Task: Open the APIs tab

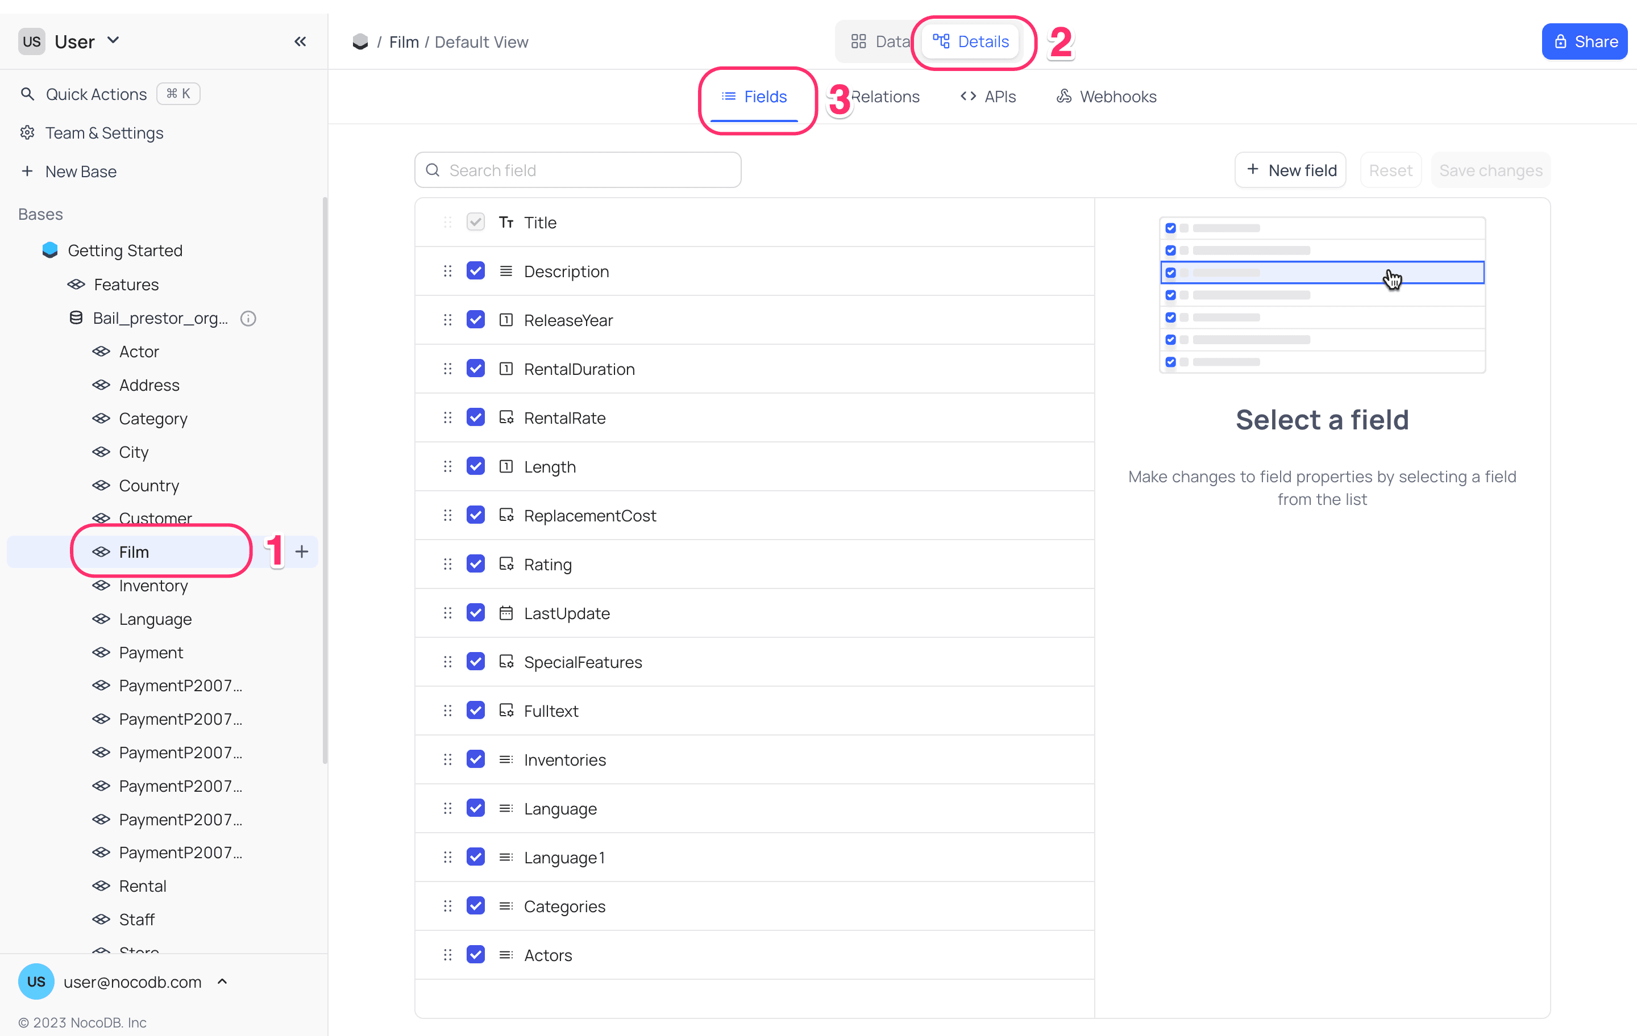Action: click(x=988, y=97)
